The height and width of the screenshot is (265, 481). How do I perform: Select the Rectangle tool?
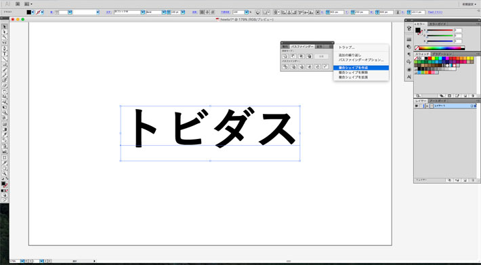coord(4,64)
